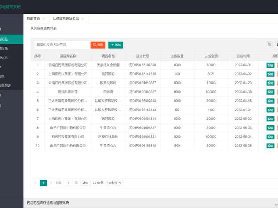
Task: Select page 1 in pagination
Action: click(x=43, y=183)
